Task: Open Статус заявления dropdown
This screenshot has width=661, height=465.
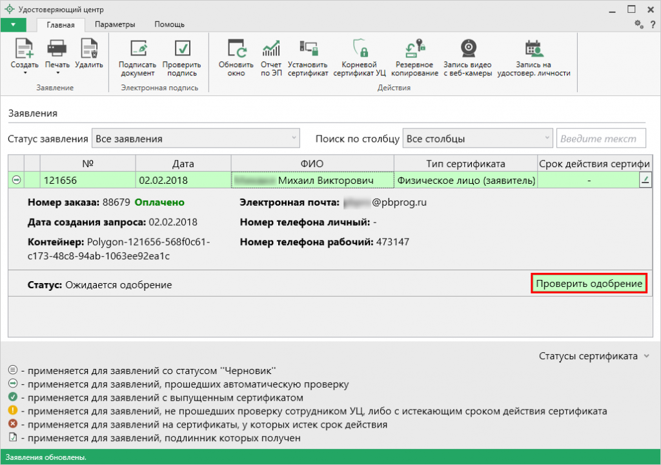Action: (196, 139)
